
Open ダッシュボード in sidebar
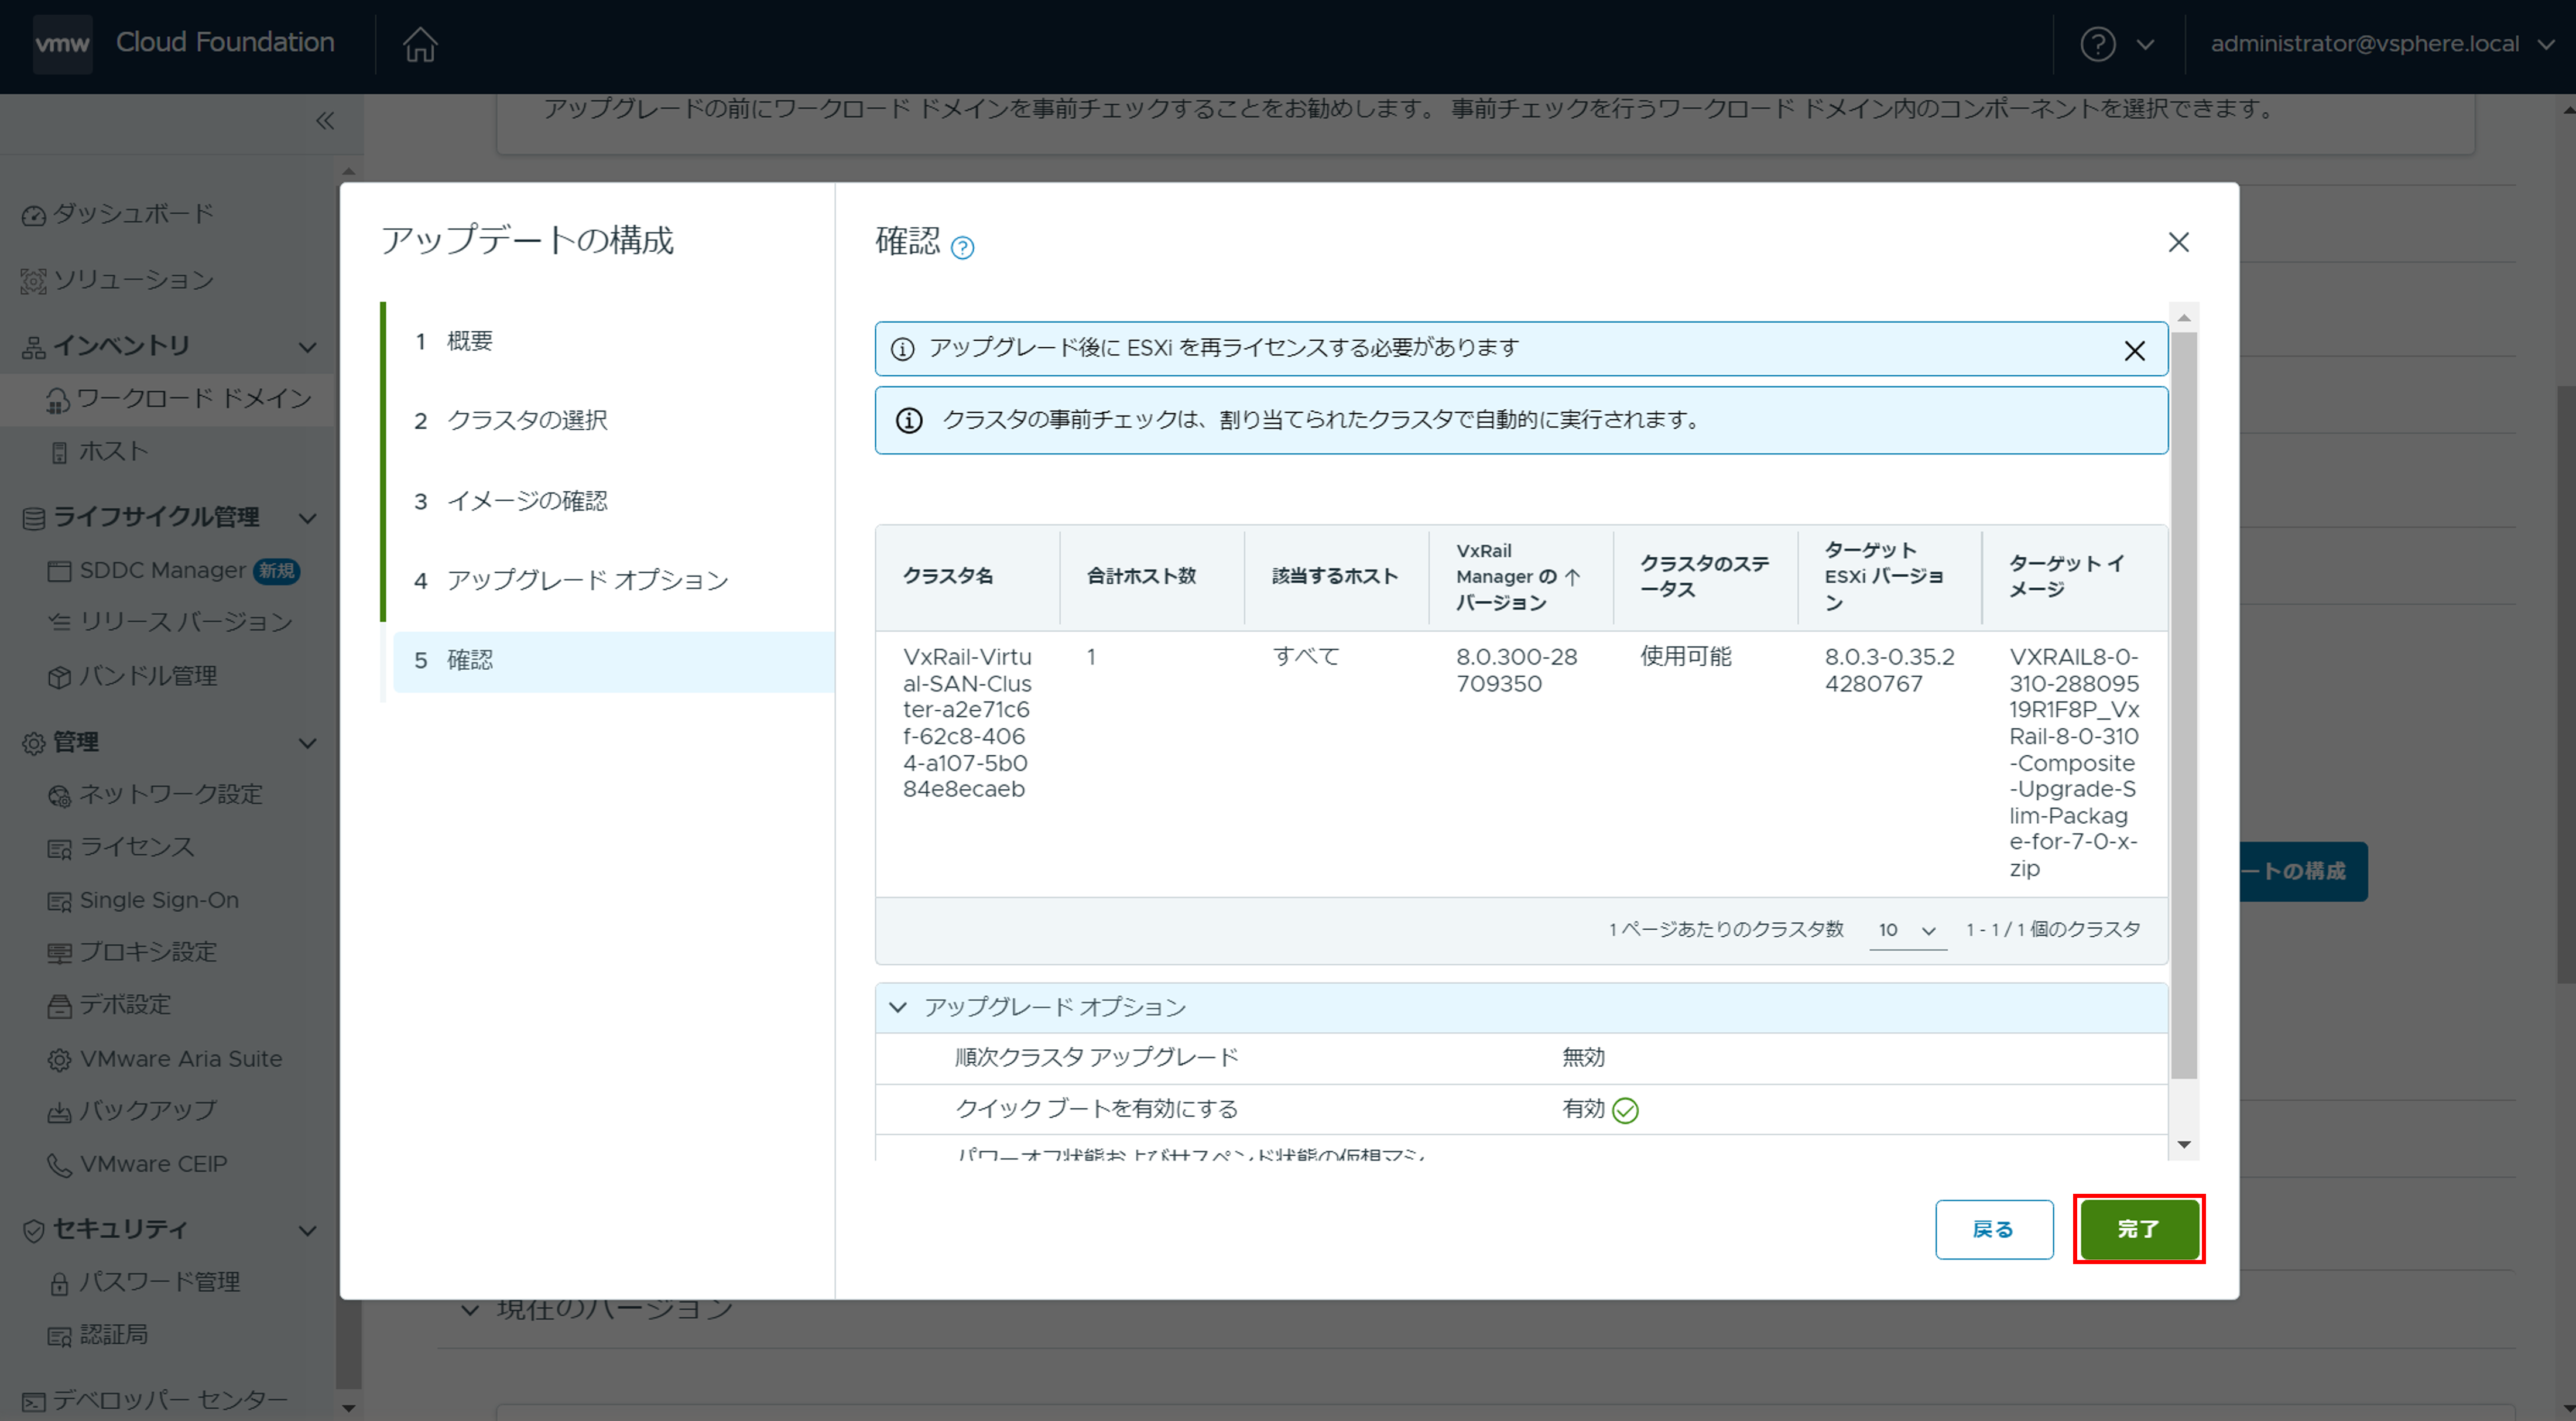(133, 214)
